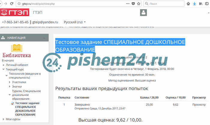Open the page actions three-dots menu
Viewport: 210px width, 125px height.
click(127, 4)
